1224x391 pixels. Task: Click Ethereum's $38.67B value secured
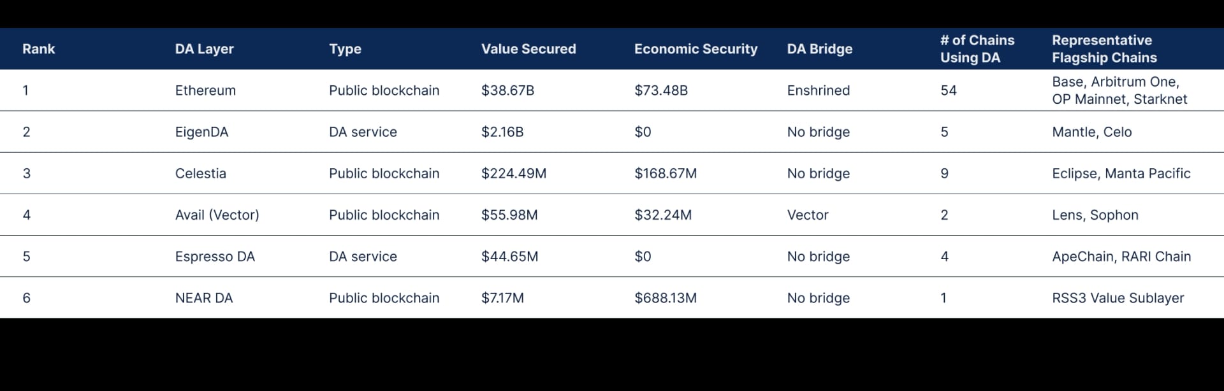pos(507,90)
